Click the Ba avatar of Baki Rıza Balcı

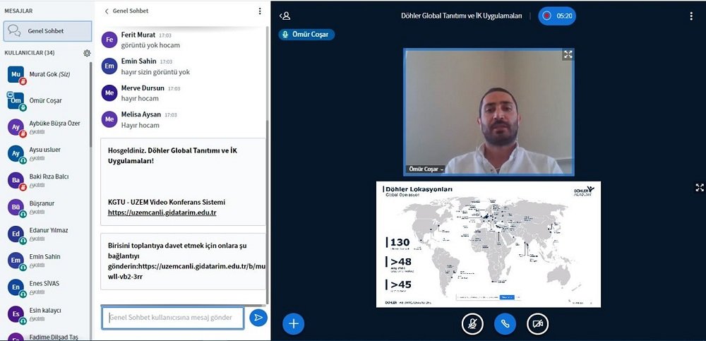(16, 180)
